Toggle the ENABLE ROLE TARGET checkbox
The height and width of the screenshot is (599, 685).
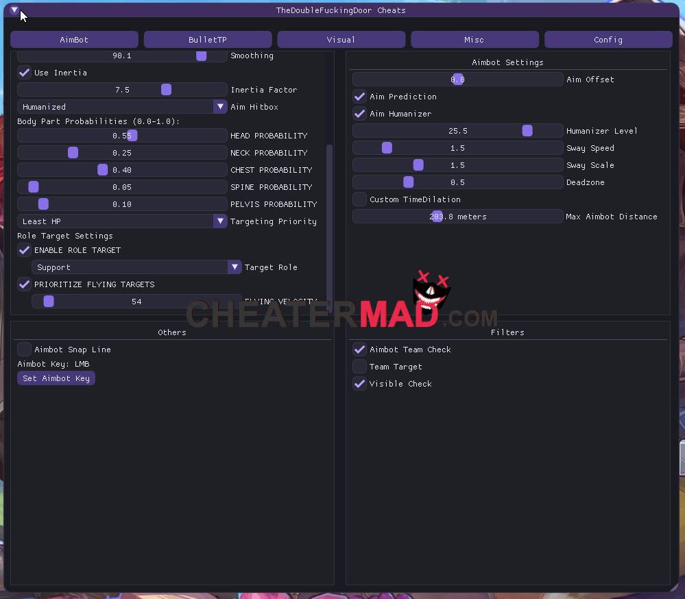[x=25, y=250]
